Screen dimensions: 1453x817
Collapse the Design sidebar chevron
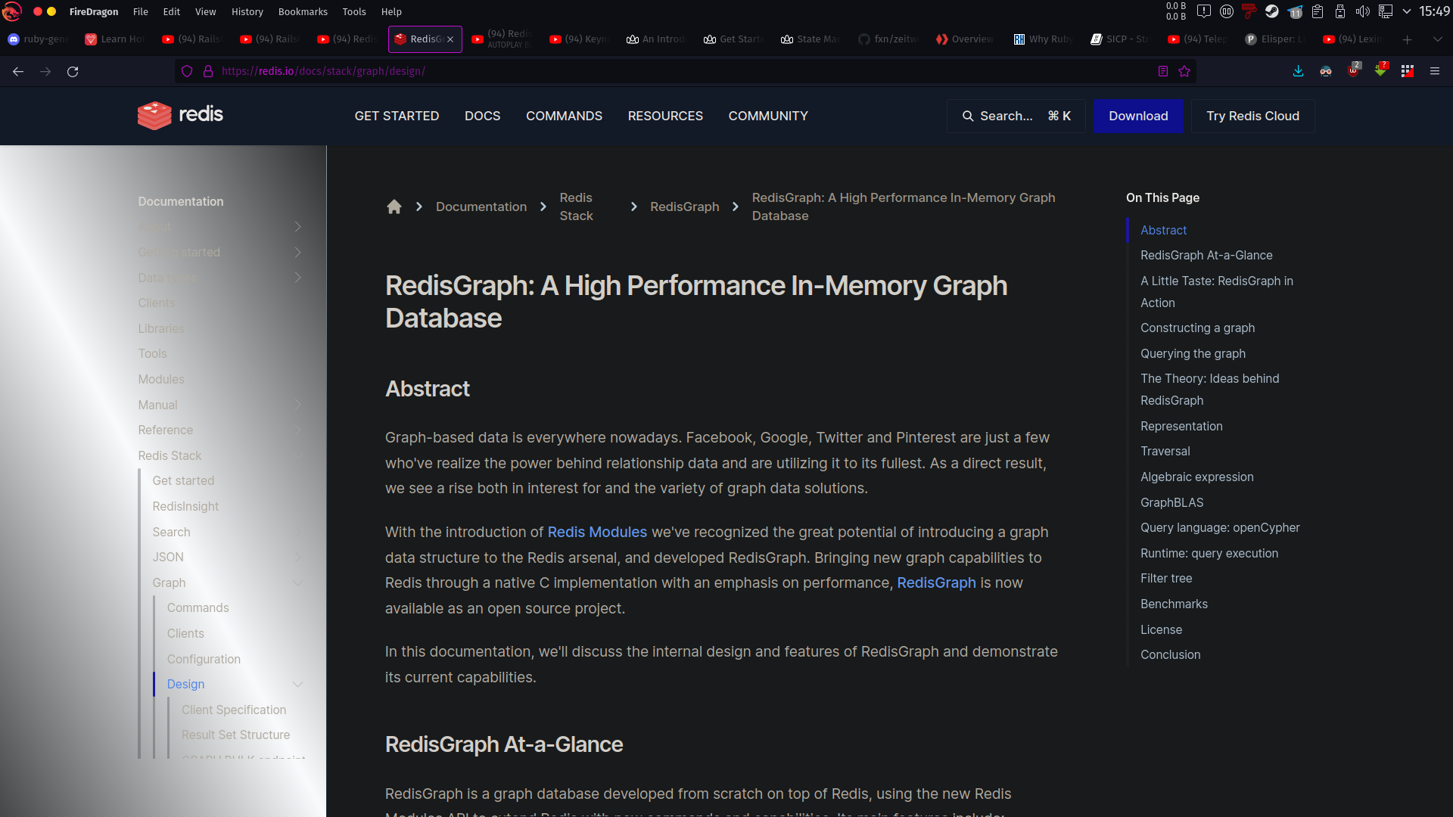click(297, 684)
